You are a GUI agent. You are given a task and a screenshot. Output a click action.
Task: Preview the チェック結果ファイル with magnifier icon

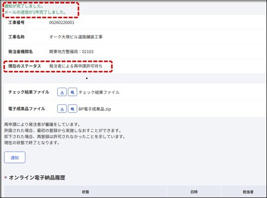[73, 92]
